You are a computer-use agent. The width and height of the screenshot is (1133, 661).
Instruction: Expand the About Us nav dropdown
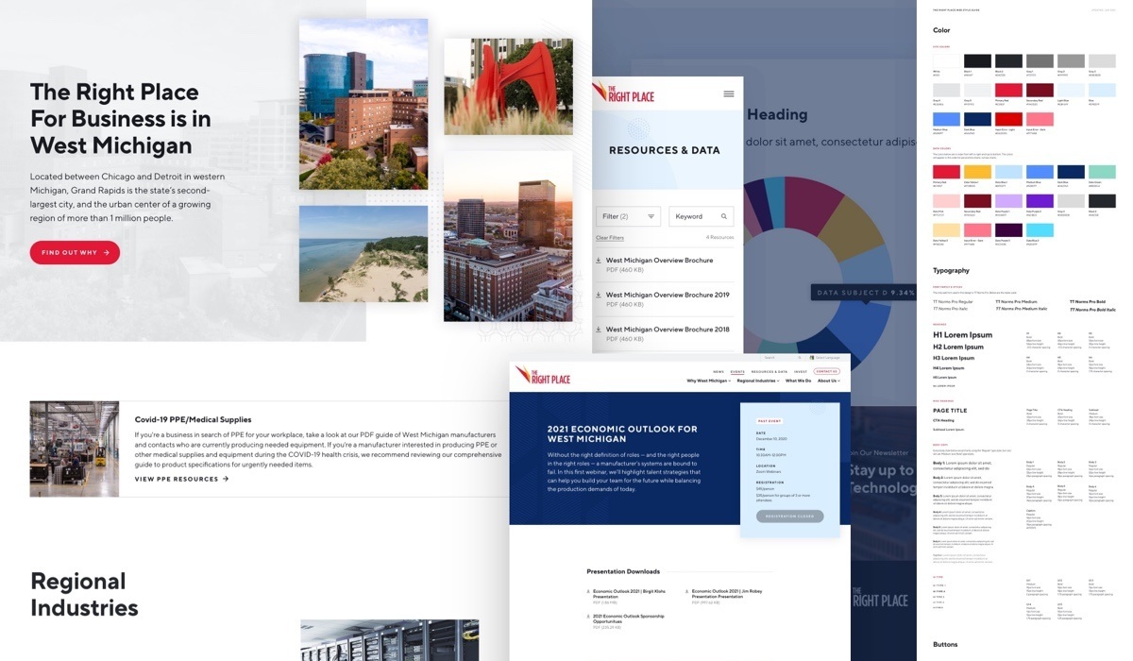pos(828,381)
